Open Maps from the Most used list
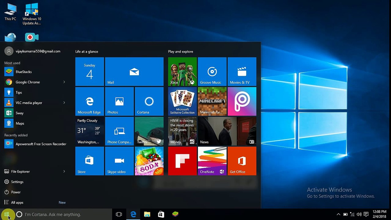Screen dimensions: 391x220 click(35, 123)
